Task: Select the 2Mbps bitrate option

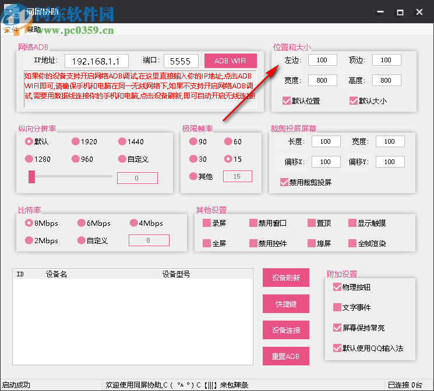Action: (x=29, y=240)
